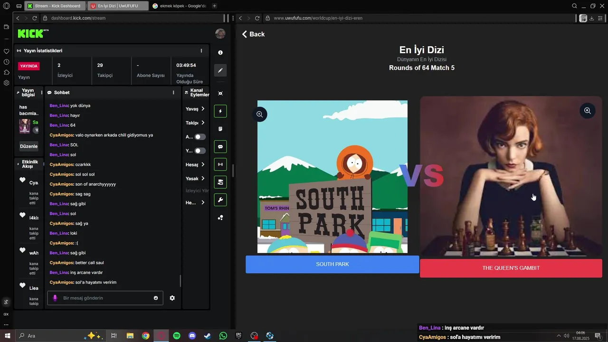This screenshot has height=342, width=608.
Task: Click message "better call saul" in chat
Action: (89, 263)
